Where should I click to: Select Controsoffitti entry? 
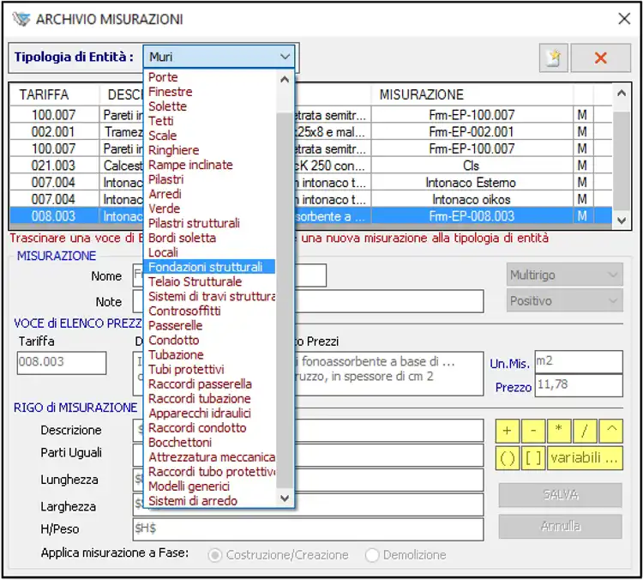[x=210, y=311]
